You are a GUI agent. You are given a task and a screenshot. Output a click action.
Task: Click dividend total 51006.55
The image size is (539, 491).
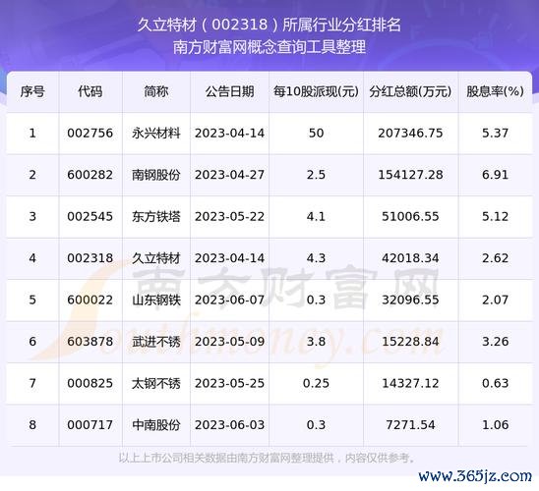(x=410, y=216)
